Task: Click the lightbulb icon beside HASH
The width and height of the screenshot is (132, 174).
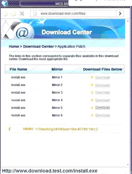Action: pos(9,129)
